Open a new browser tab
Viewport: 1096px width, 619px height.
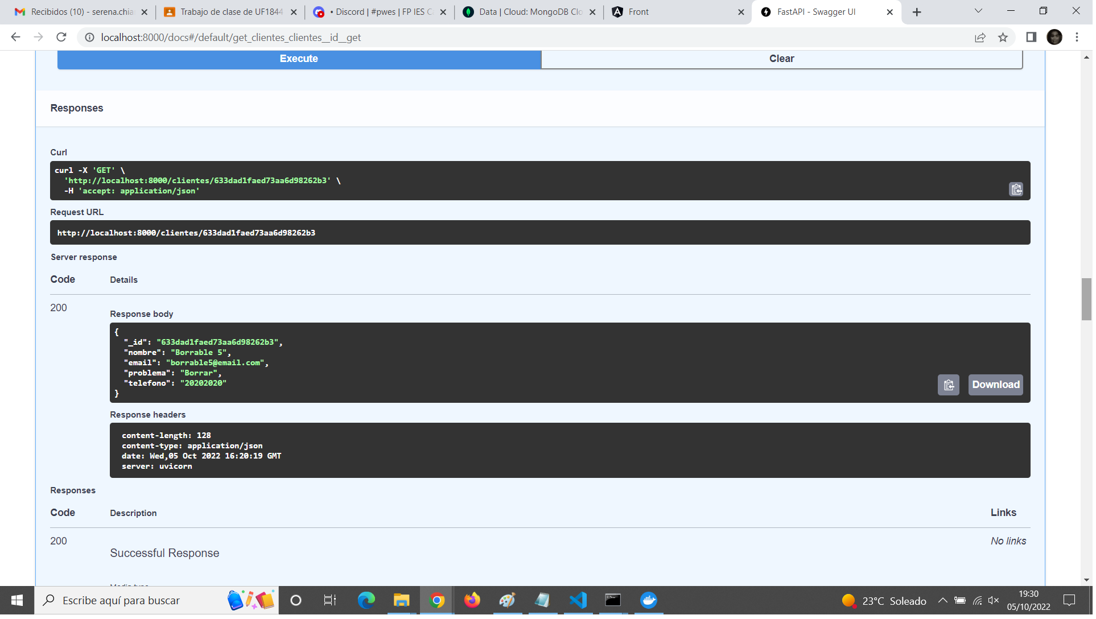coord(920,12)
